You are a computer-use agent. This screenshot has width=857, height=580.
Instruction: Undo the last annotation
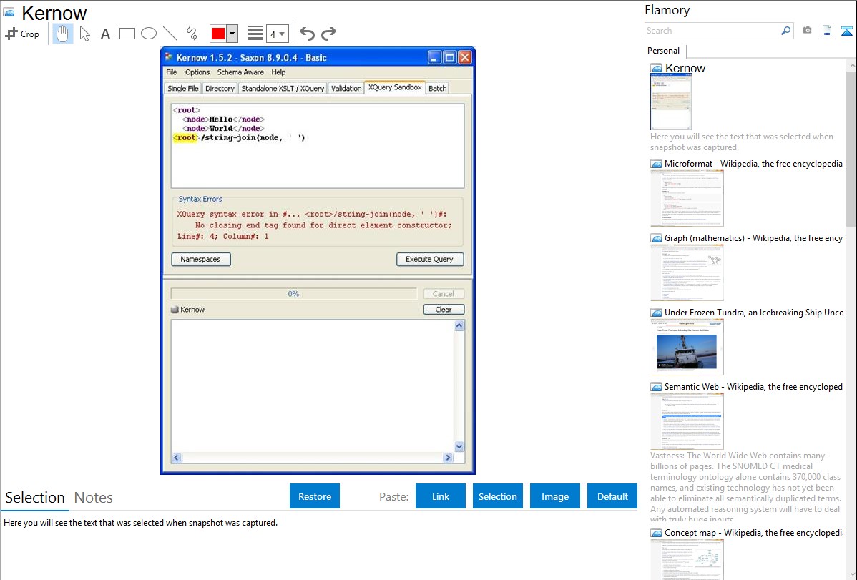[307, 34]
